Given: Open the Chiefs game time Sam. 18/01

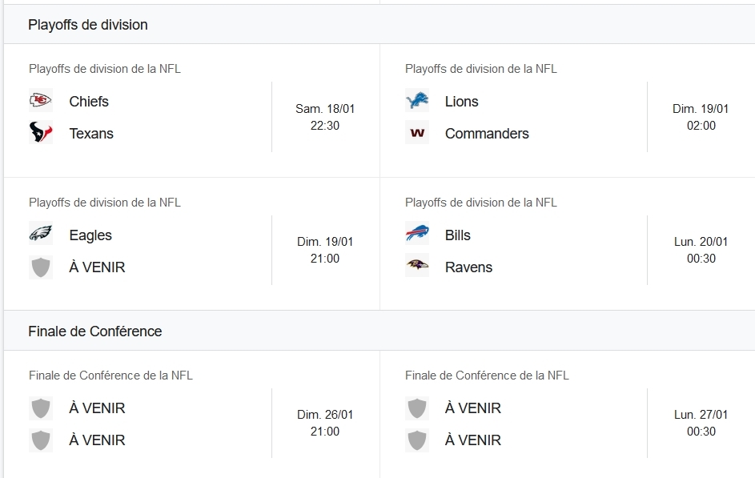Looking at the screenshot, I should tap(325, 117).
